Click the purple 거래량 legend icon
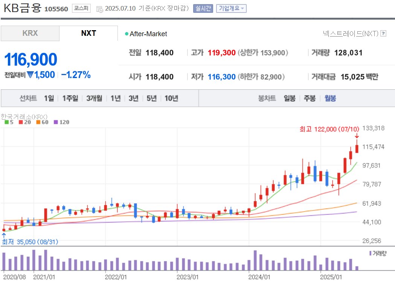Screen dimensions: 395x287 pos(370,253)
